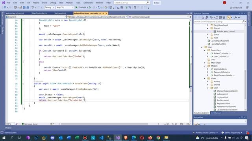Open Microsoft Edge from the taskbar
Viewport: 252px width, 141px height.
click(134, 137)
